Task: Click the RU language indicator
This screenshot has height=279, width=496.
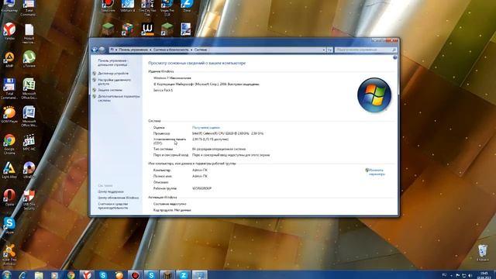Action: point(444,275)
